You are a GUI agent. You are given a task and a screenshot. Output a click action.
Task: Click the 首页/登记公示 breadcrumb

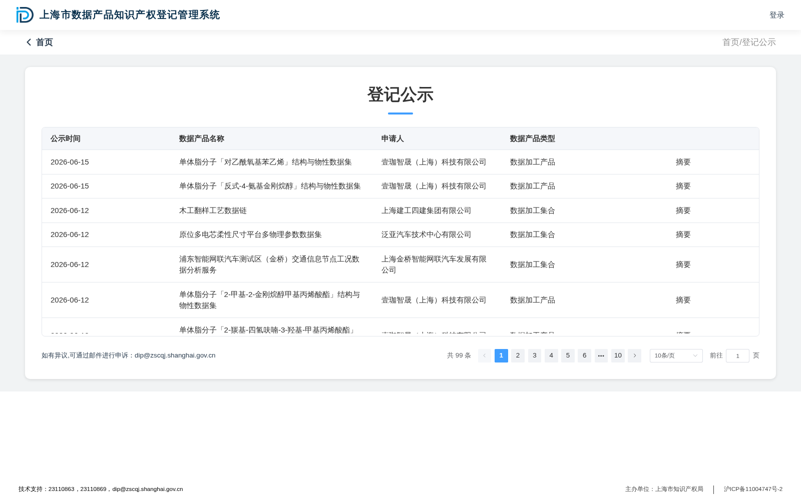pyautogui.click(x=749, y=42)
